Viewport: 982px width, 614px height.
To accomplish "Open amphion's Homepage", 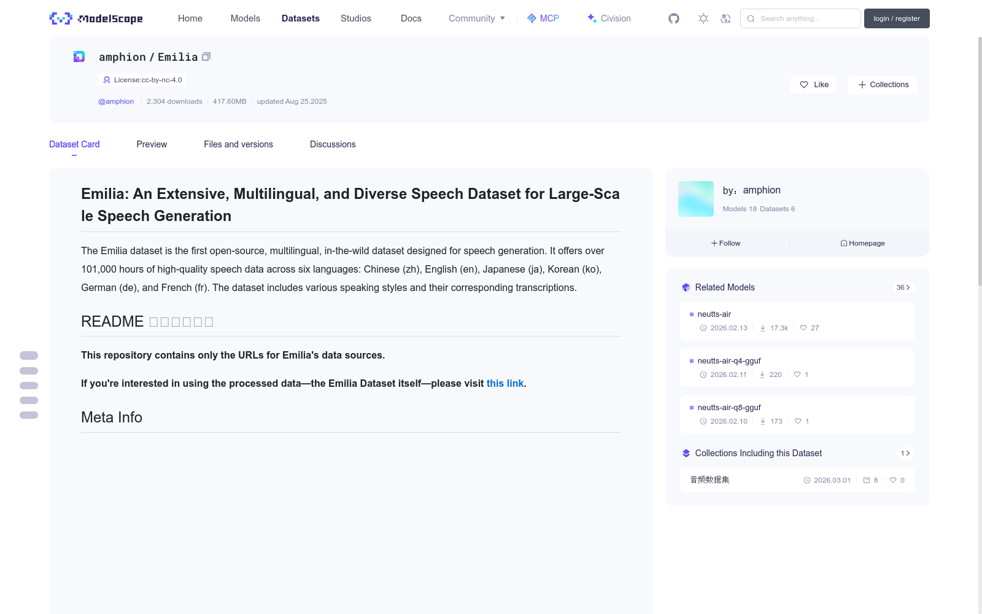I will 863,243.
